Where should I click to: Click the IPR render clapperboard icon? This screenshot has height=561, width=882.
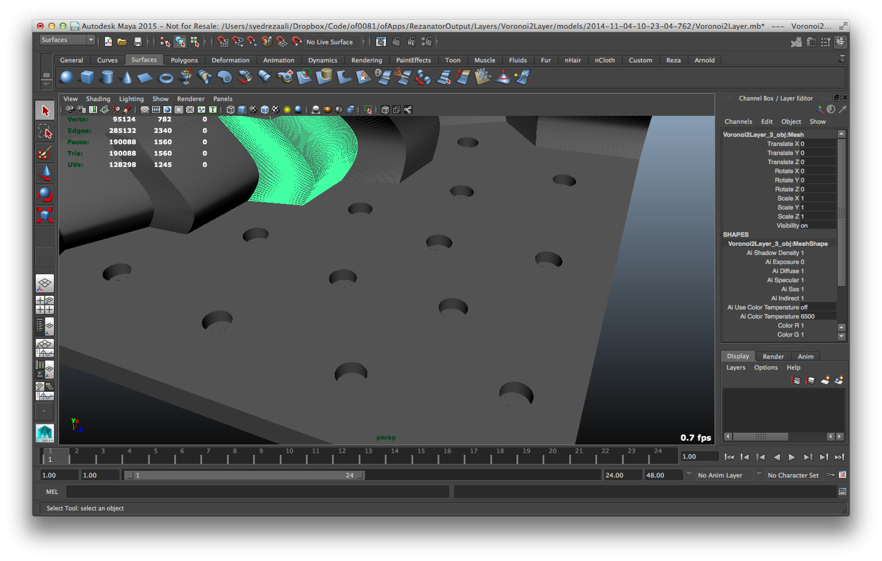pyautogui.click(x=412, y=42)
